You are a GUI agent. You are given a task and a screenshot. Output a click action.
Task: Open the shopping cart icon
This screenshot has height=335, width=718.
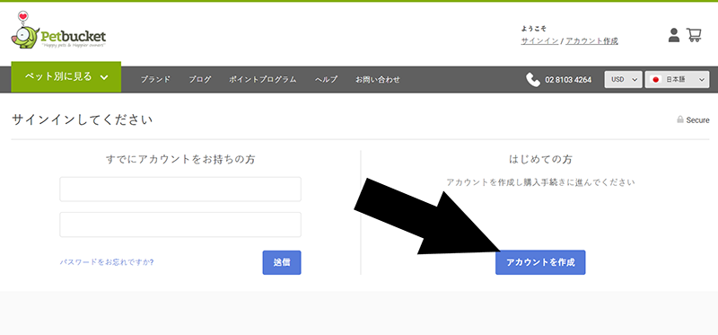click(694, 35)
